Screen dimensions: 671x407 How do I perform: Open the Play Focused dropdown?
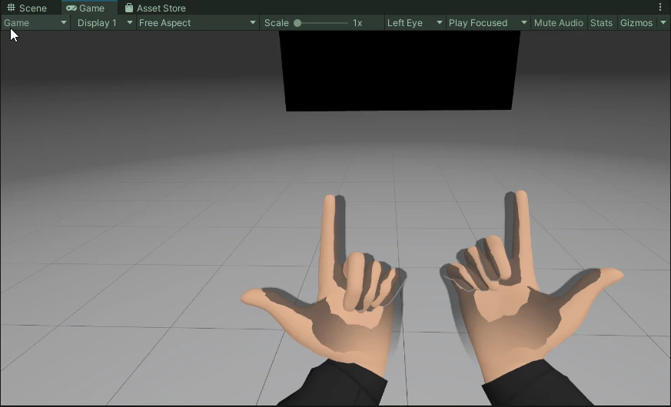pos(487,23)
